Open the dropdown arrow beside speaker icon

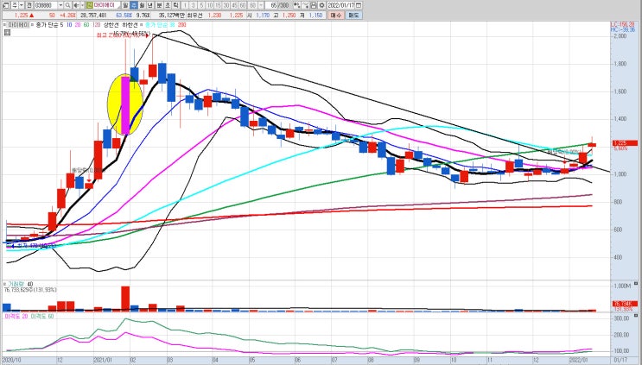[x=82, y=5]
